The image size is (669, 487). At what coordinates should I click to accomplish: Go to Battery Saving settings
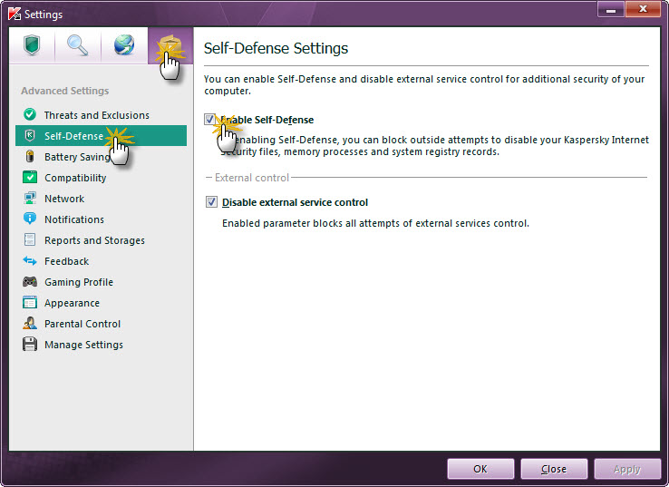[102, 157]
